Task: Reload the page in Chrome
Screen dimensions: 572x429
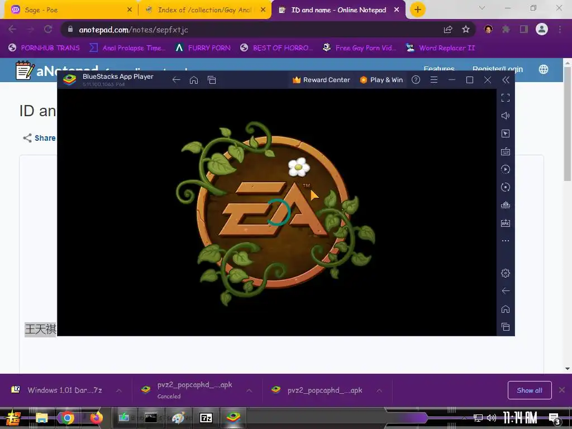Action: (48, 29)
